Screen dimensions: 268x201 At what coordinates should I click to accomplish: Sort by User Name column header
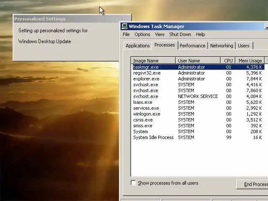pyautogui.click(x=198, y=61)
